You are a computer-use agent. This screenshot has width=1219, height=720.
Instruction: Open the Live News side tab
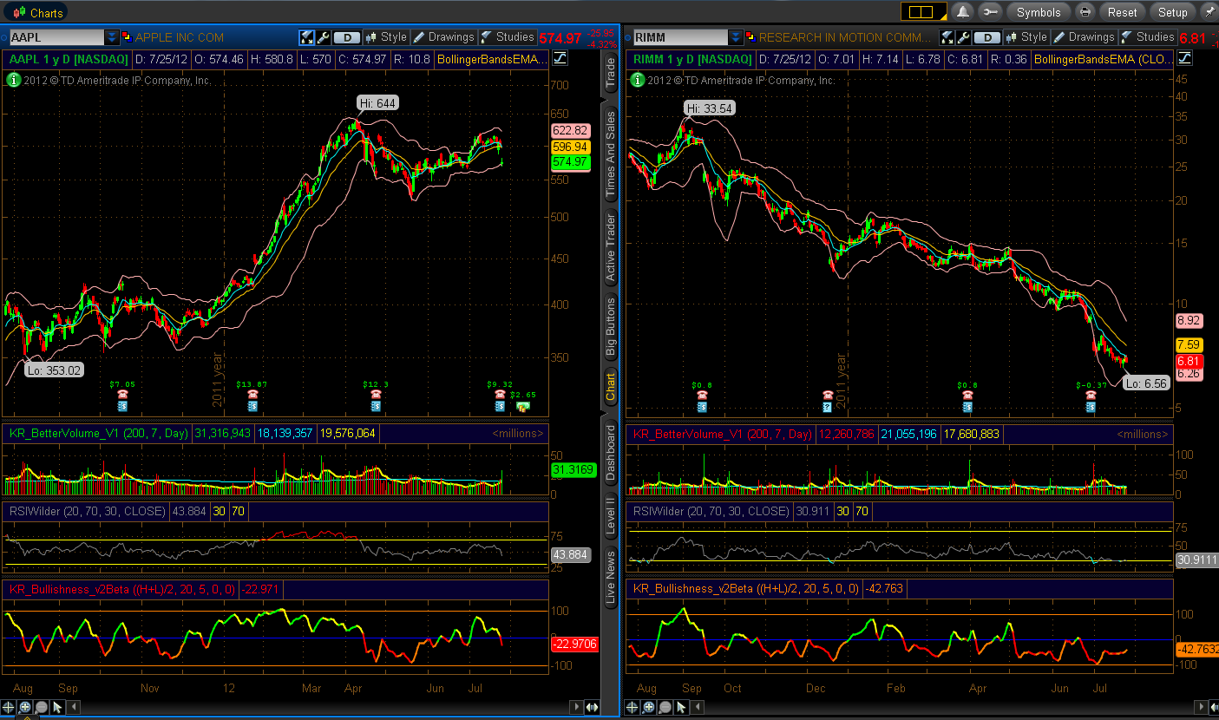pyautogui.click(x=611, y=576)
